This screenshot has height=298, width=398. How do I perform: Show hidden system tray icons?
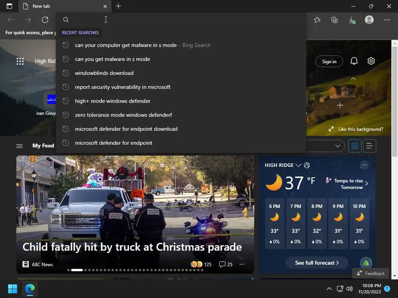click(x=329, y=289)
